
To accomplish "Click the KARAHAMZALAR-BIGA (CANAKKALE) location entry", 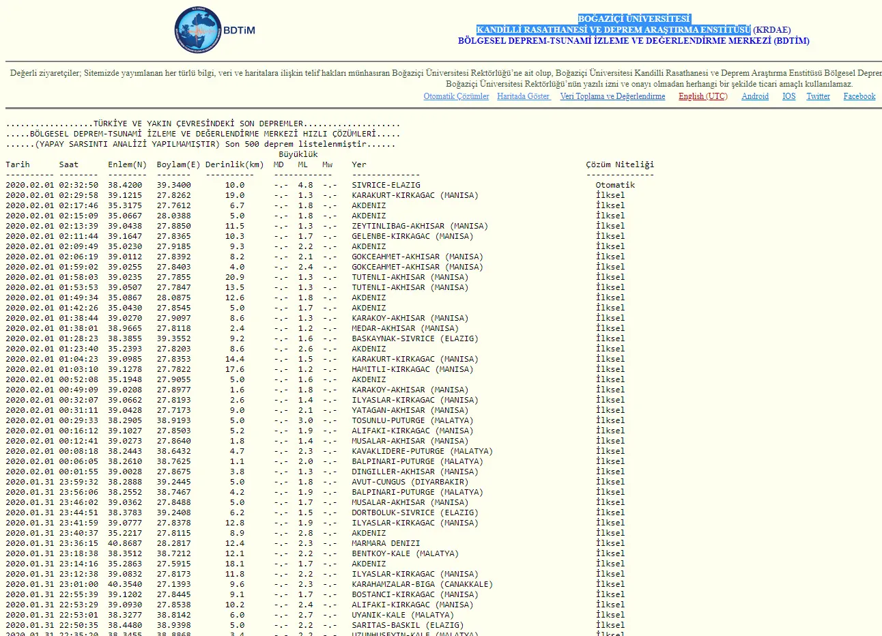I will (x=422, y=584).
